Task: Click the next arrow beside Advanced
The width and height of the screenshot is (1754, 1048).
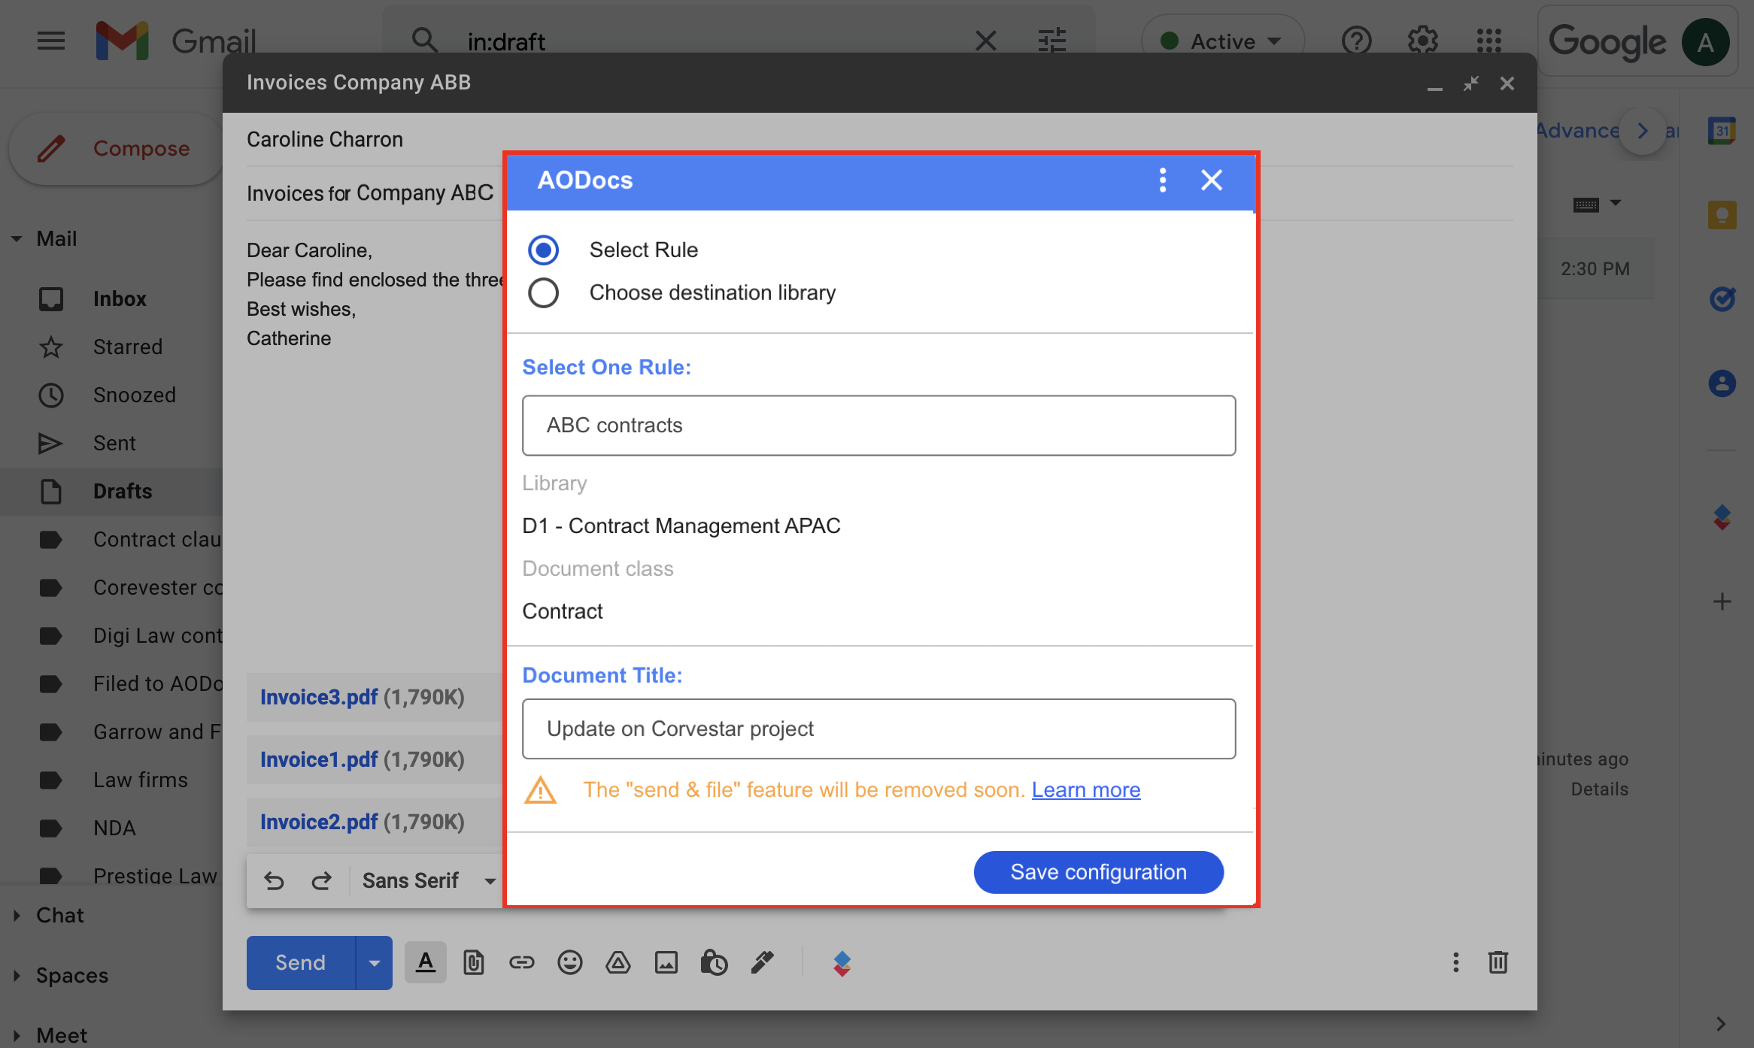Action: pos(1643,131)
